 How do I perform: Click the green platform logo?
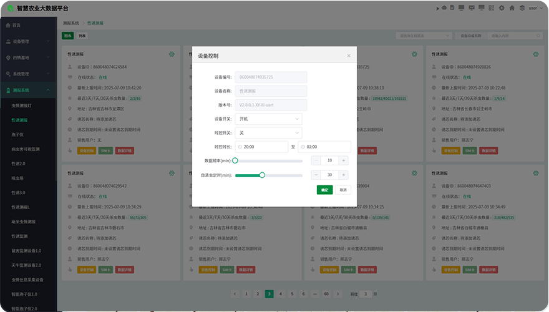(x=11, y=8)
